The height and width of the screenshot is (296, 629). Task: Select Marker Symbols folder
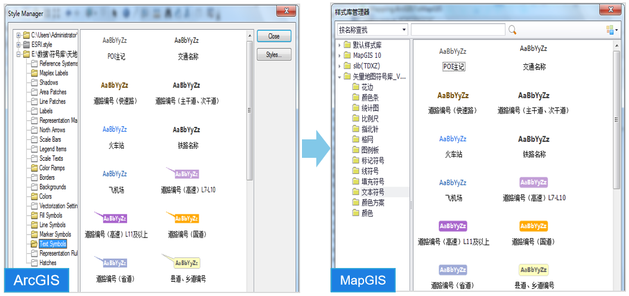[51, 234]
